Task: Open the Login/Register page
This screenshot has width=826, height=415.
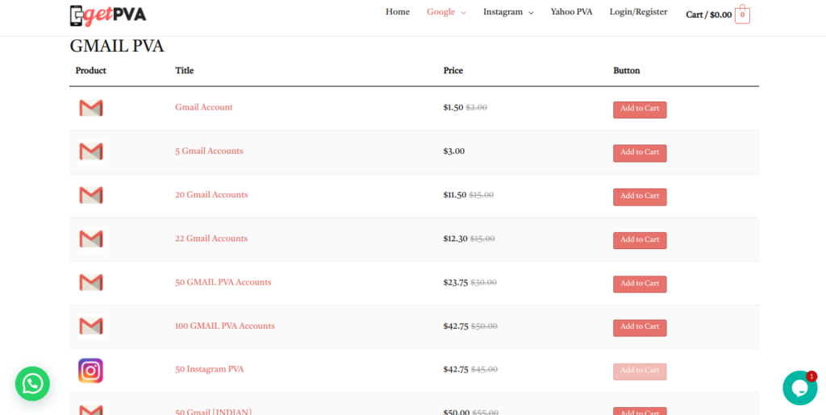Action: click(639, 11)
